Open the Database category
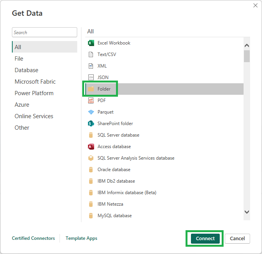262x254 pixels. [x=45, y=70]
